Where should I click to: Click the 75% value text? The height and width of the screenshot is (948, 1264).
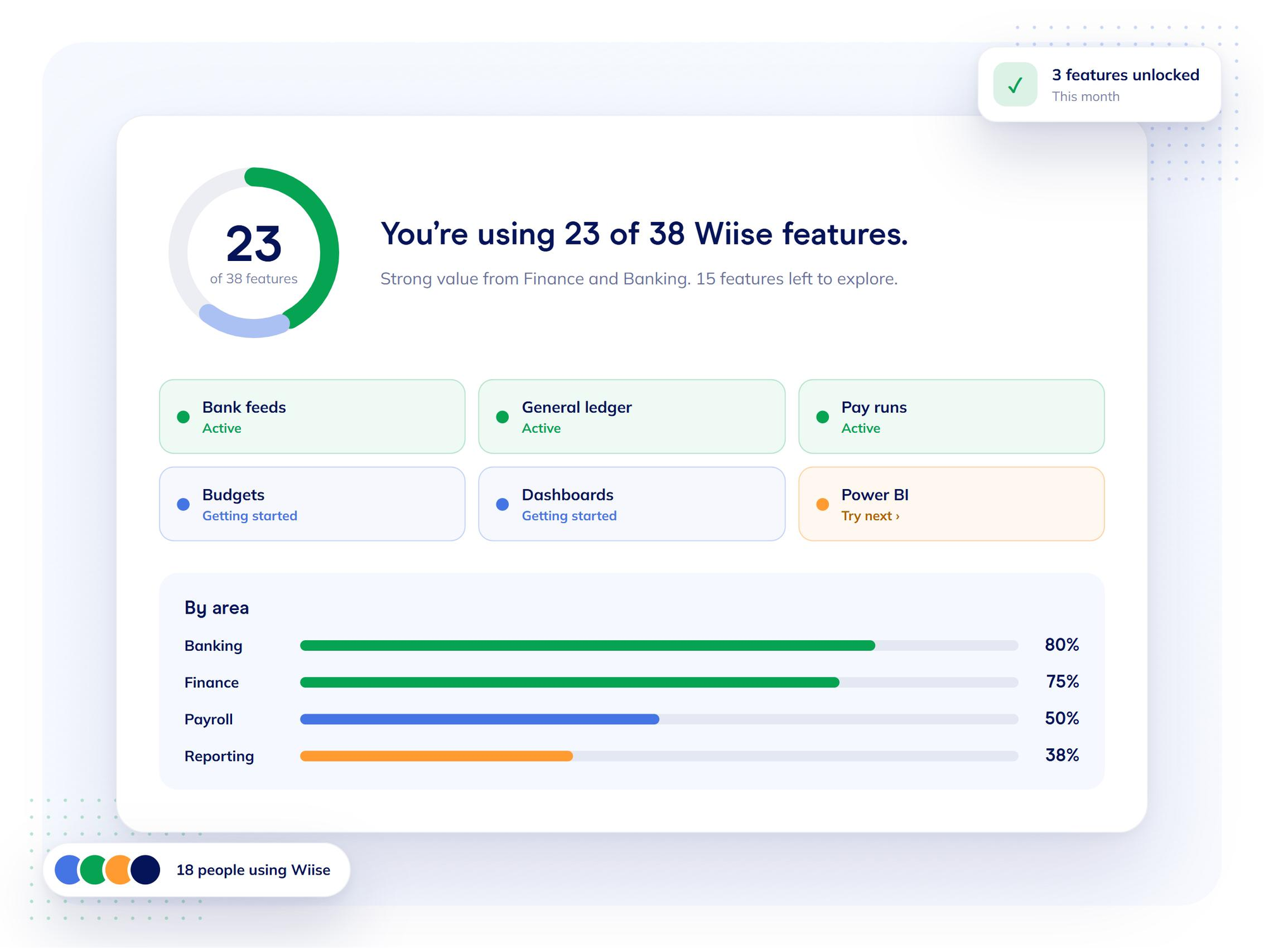1062,681
